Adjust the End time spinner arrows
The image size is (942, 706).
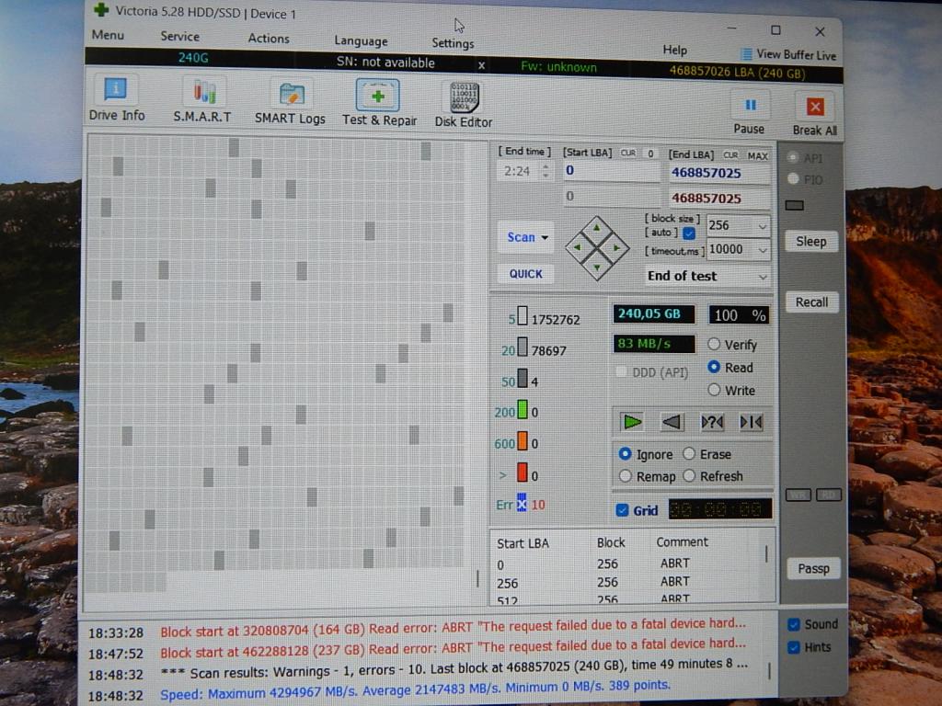click(x=546, y=171)
